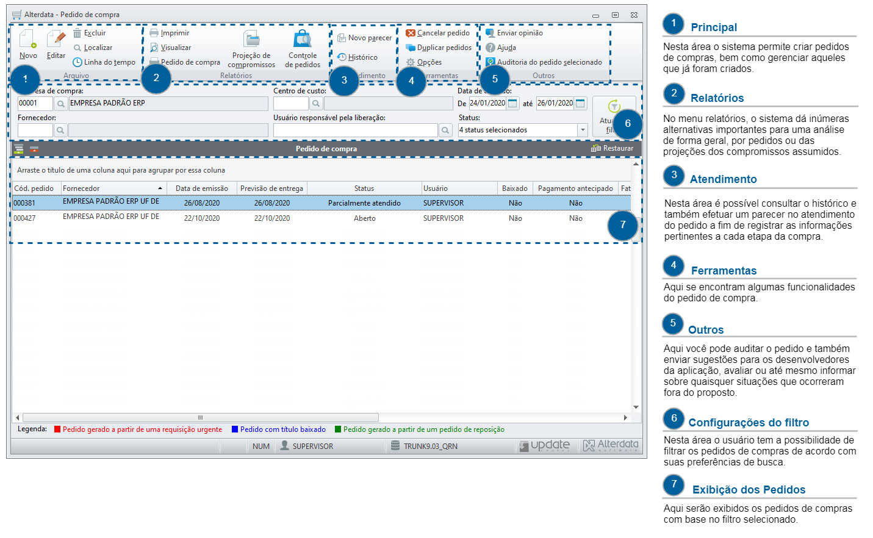
Task: Sort by Previsão de entrega column
Action: pos(272,188)
